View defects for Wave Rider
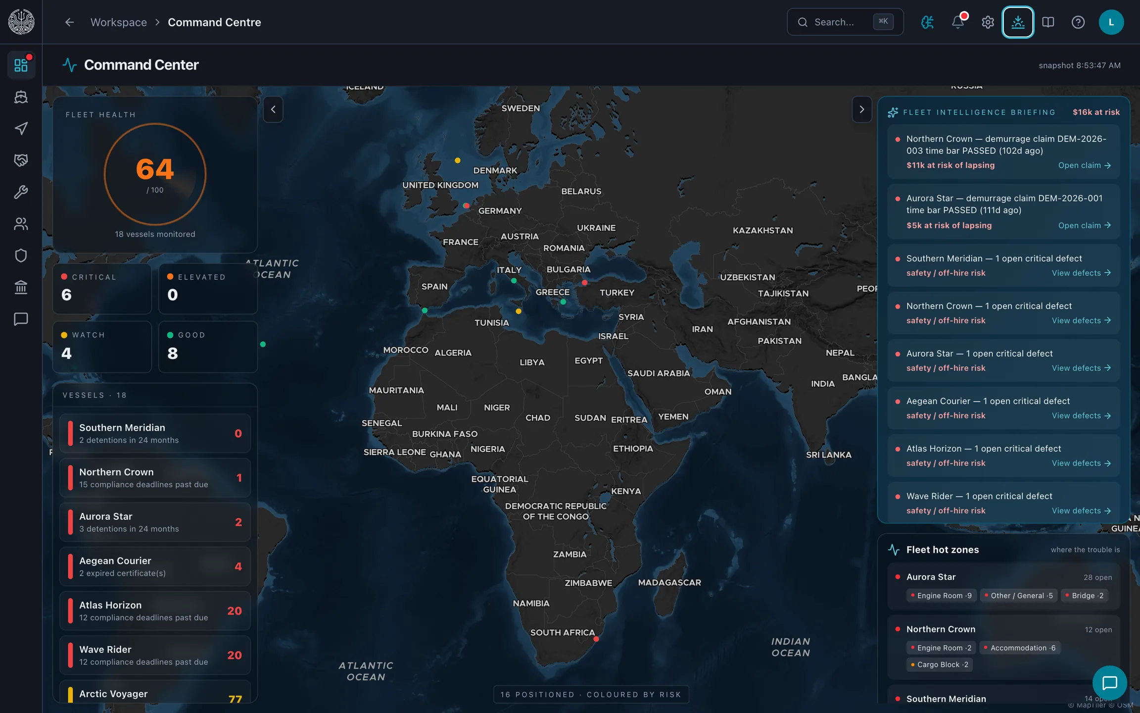This screenshot has width=1140, height=713. click(x=1081, y=510)
